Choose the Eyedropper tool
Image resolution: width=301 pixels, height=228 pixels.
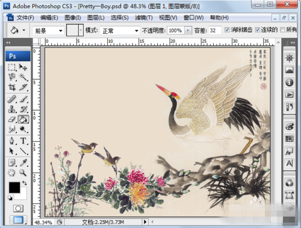coord(23,162)
